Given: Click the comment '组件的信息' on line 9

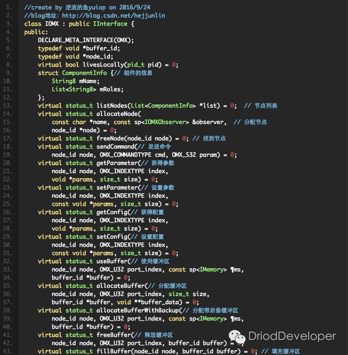Looking at the screenshot, I should click(138, 73).
